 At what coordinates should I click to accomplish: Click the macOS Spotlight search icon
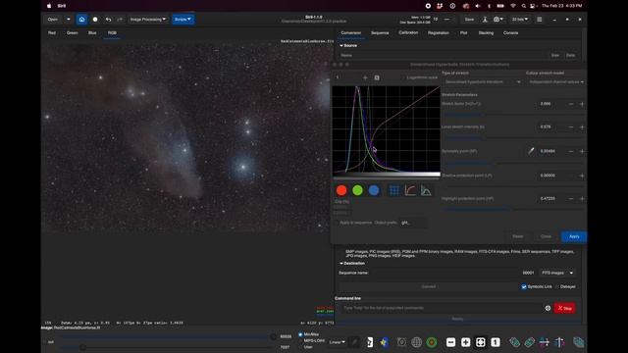523,6
